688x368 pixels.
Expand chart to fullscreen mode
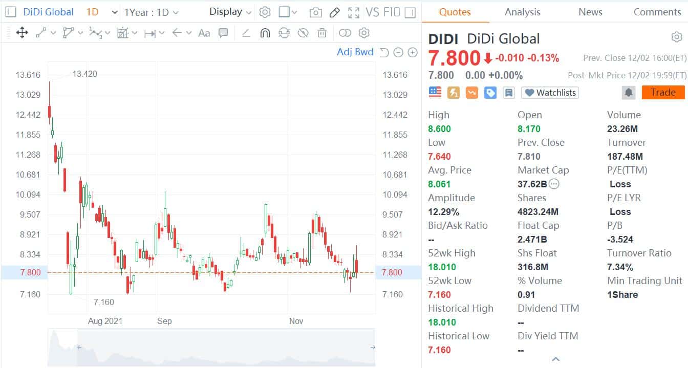353,12
